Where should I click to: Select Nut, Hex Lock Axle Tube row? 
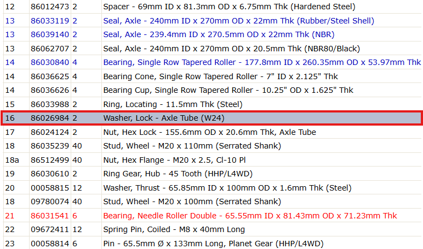pos(212,132)
